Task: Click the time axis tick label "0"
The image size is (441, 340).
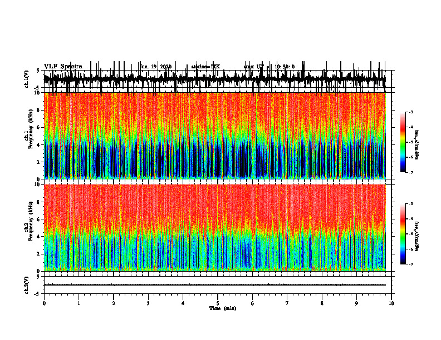Action: 44,303
